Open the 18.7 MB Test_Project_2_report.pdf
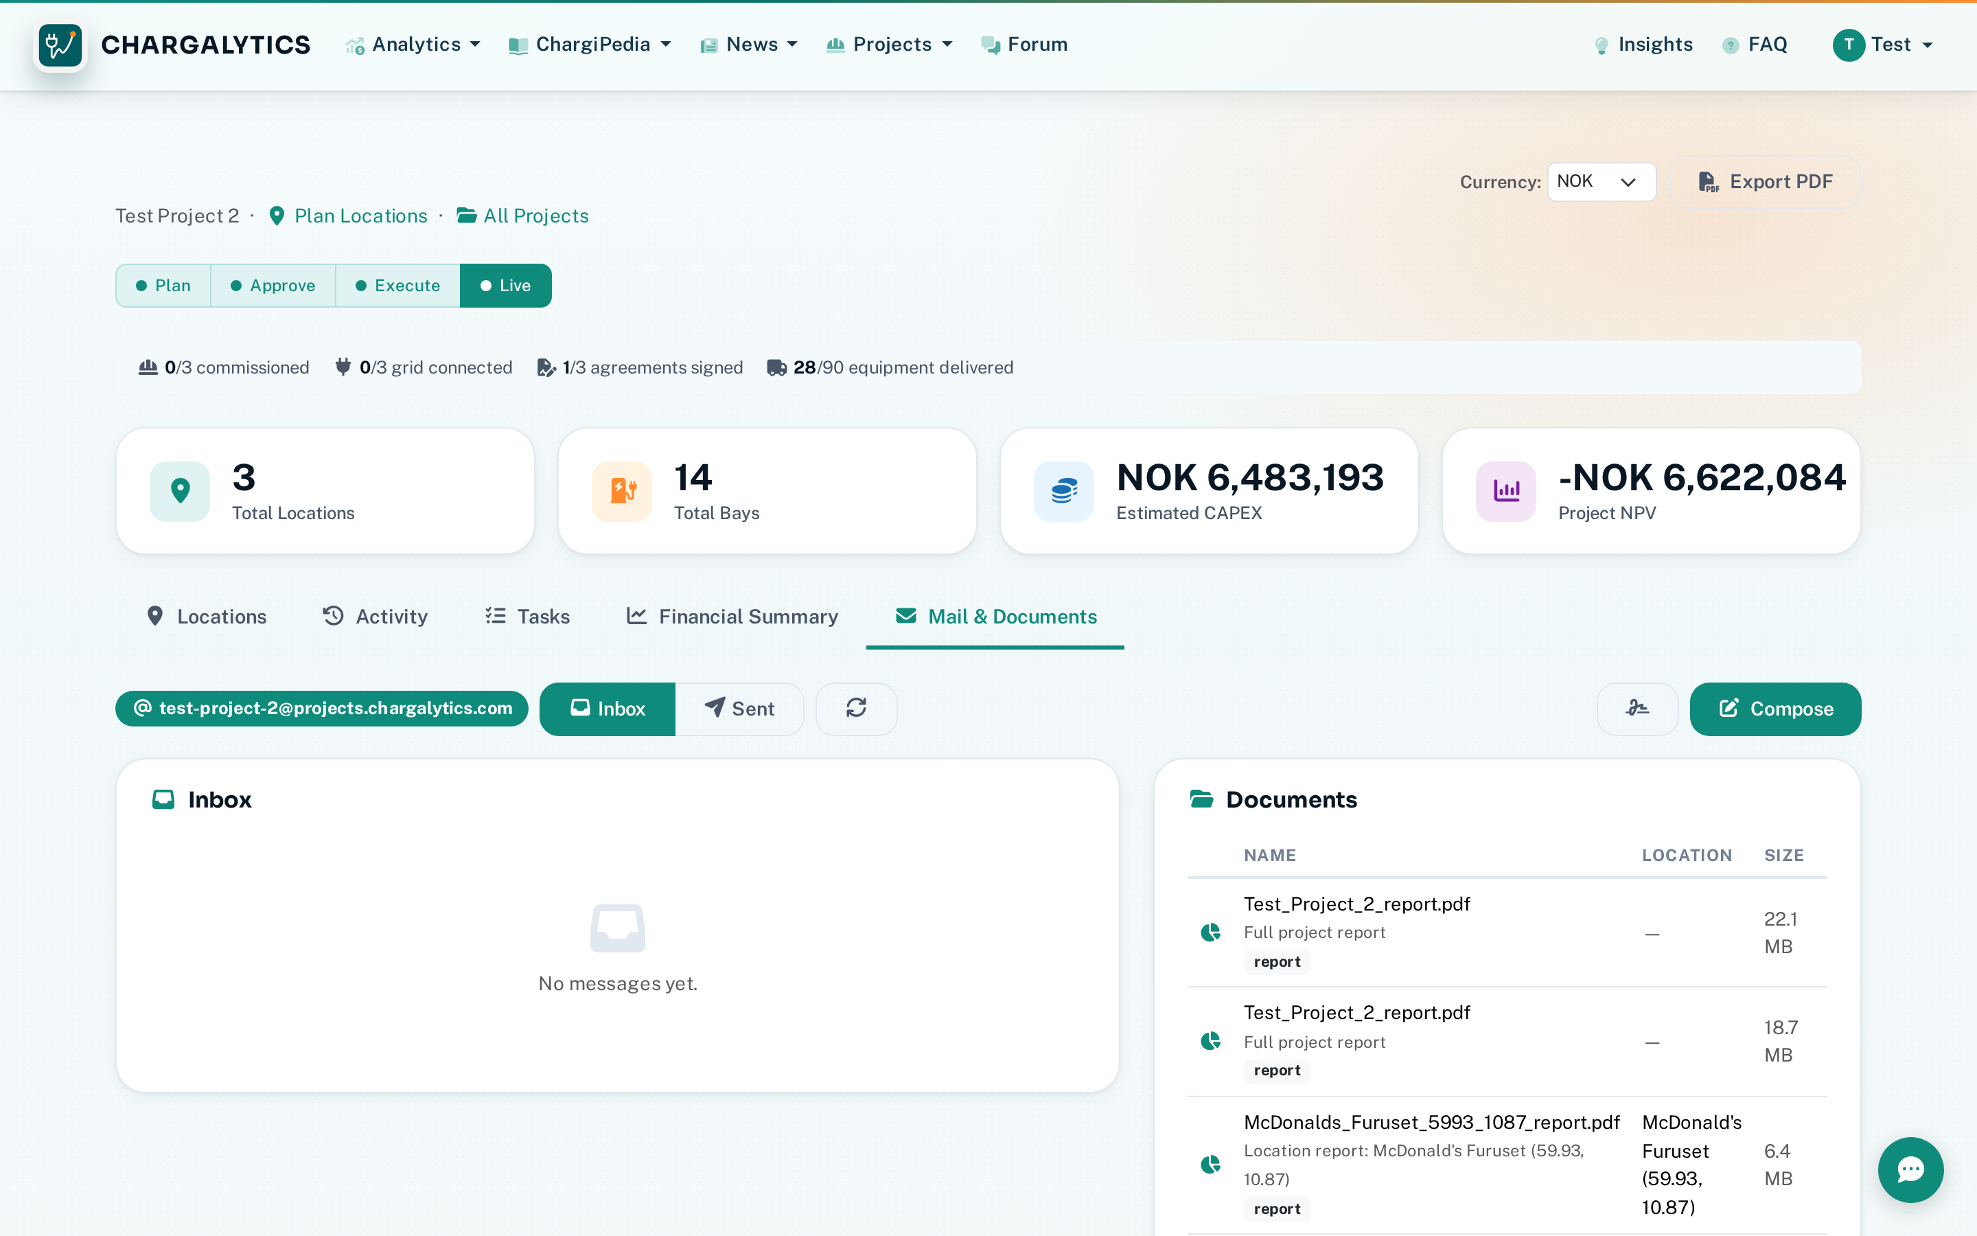 click(x=1357, y=1013)
